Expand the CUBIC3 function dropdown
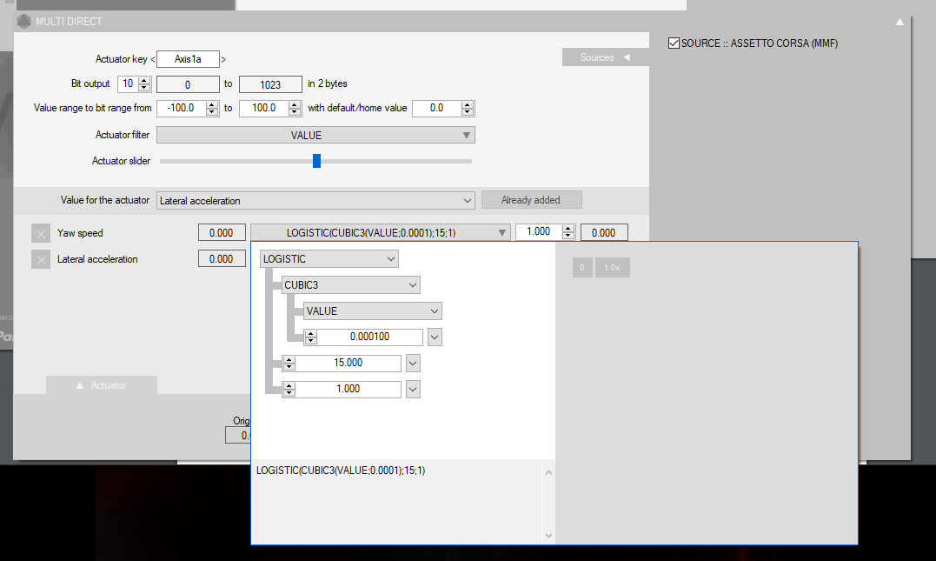Screen dimensions: 936x561 tap(351, 285)
